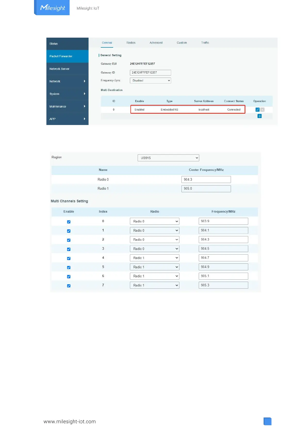
Task: Open the www.milesight-iot.com link
Action: (x=70, y=422)
